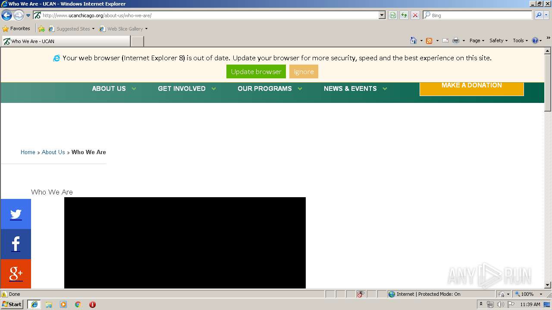The image size is (552, 310).
Task: Follow the Home breadcrumb link
Action: coord(28,152)
